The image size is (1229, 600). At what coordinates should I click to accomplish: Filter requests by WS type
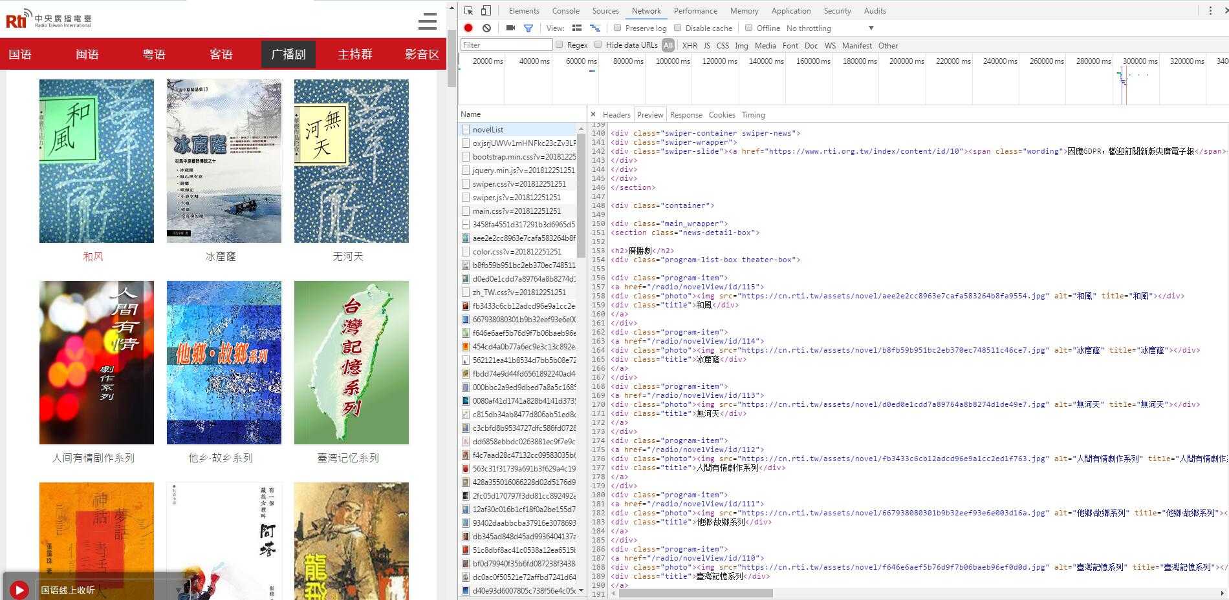tap(830, 45)
